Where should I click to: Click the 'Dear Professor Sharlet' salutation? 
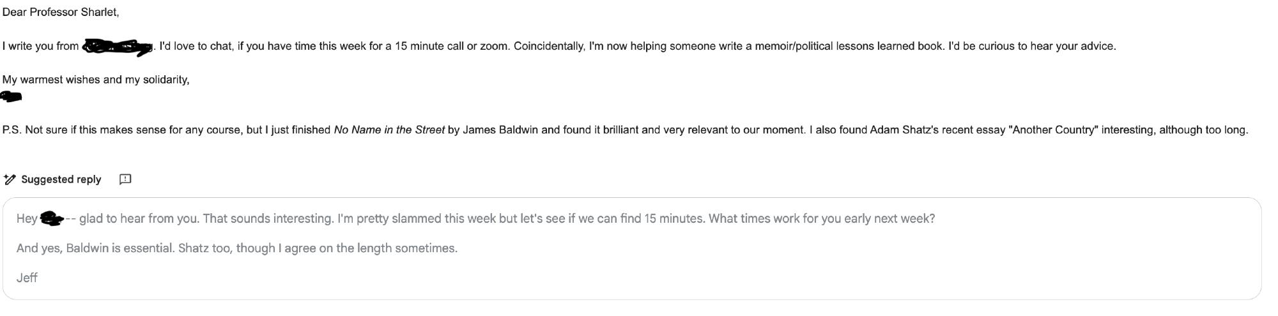point(61,12)
